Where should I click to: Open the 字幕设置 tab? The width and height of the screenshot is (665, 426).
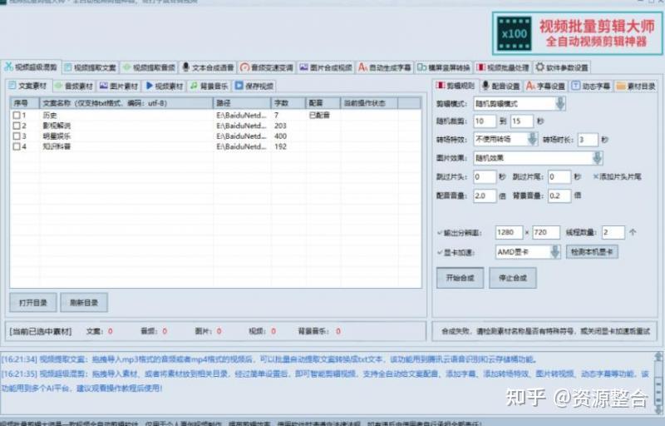546,87
